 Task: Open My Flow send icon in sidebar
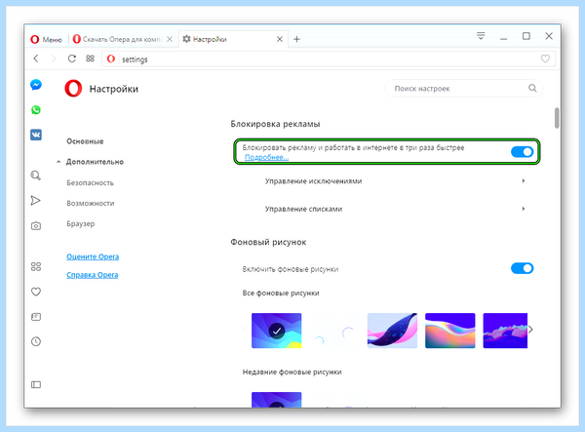(x=35, y=200)
